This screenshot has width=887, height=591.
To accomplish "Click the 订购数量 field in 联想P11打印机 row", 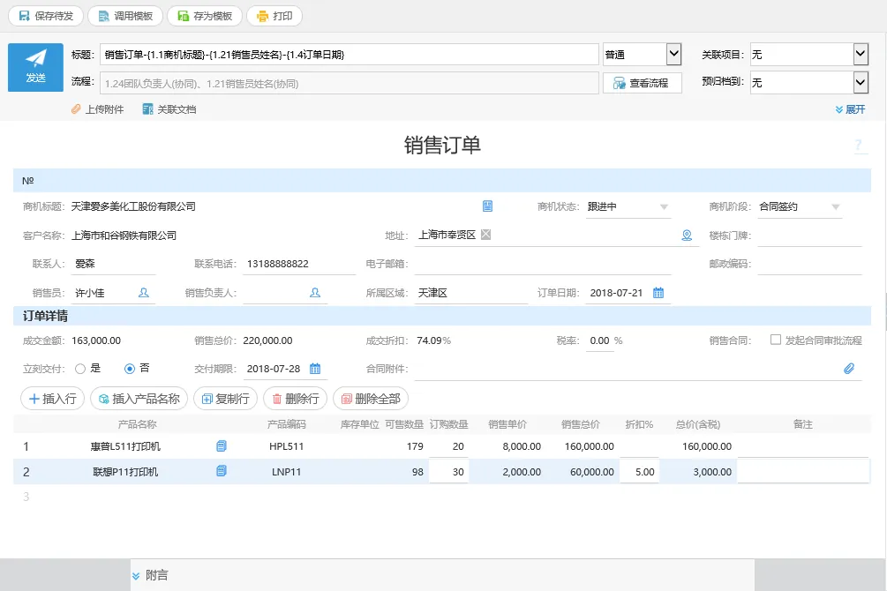I will (448, 472).
